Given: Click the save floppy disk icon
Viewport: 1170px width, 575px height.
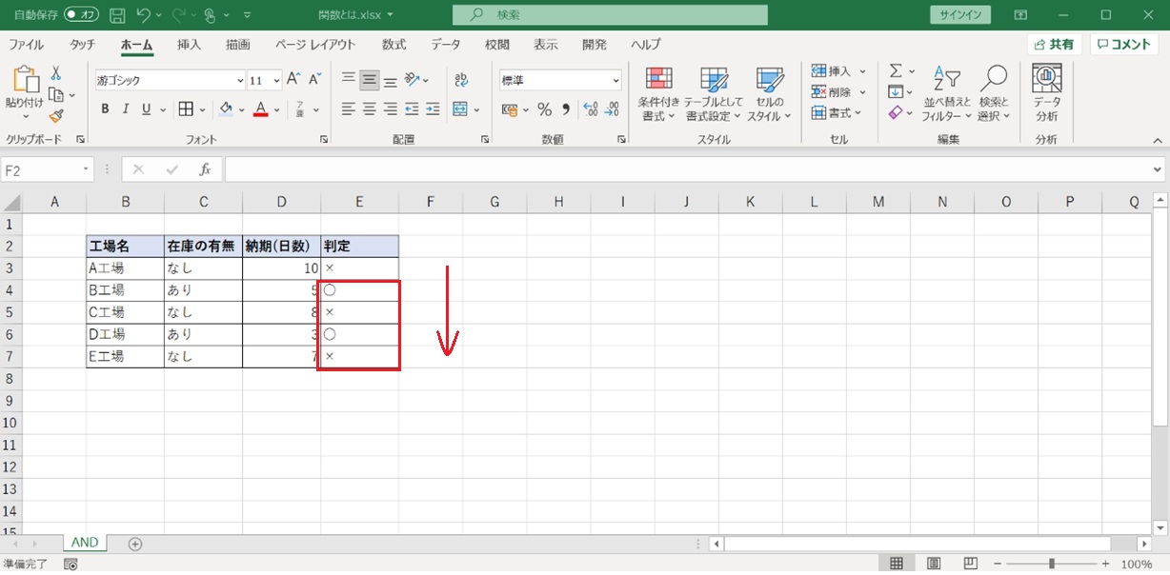Looking at the screenshot, I should [116, 15].
